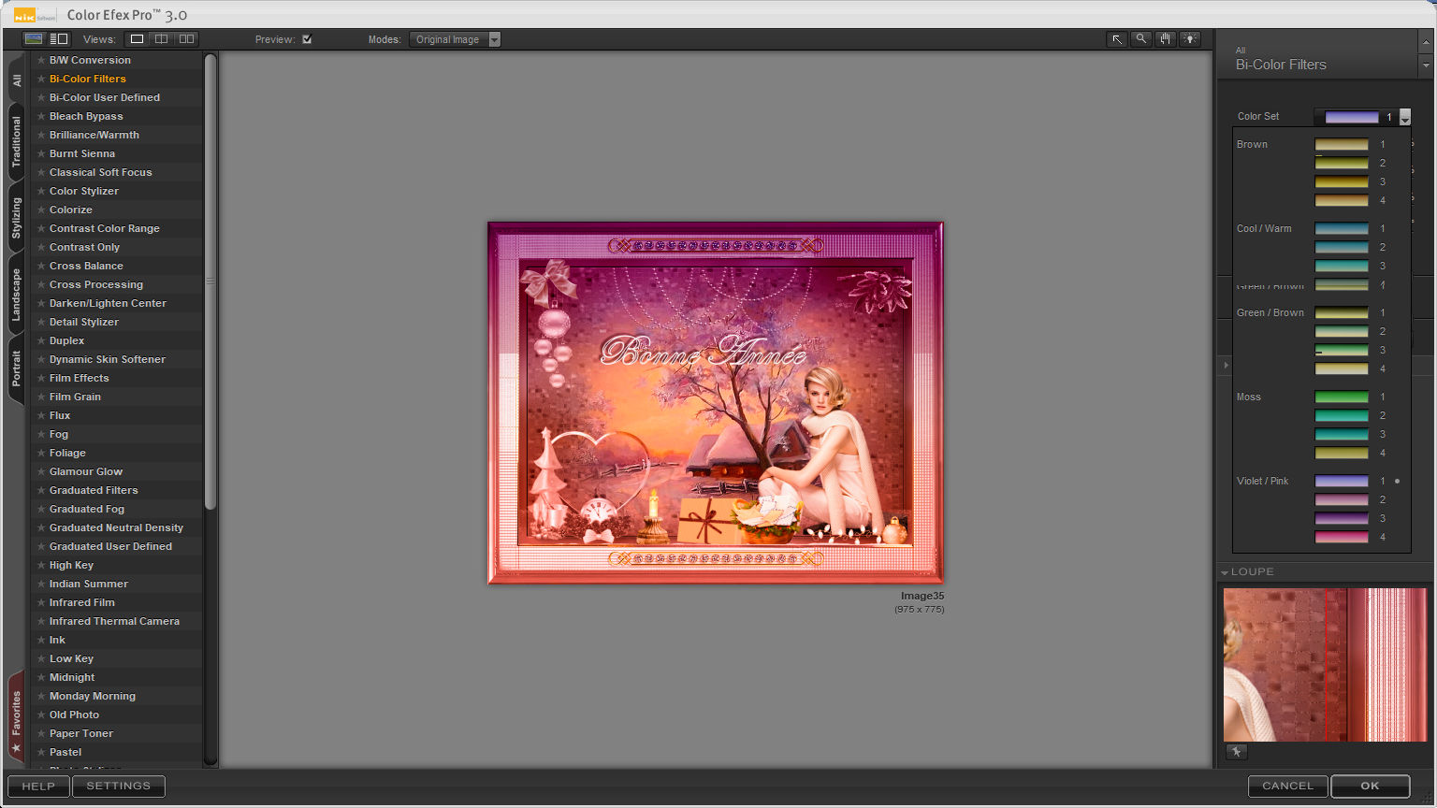
Task: Uncheck the Preview checkbox
Action: (x=307, y=39)
